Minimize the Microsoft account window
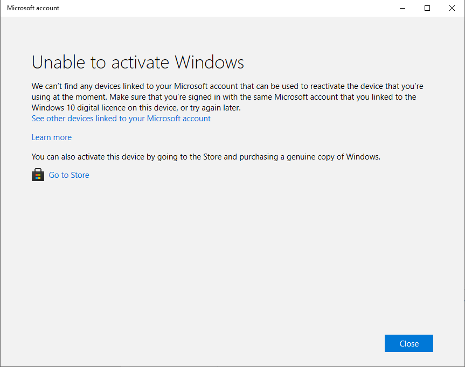Image resolution: width=465 pixels, height=367 pixels. click(402, 8)
